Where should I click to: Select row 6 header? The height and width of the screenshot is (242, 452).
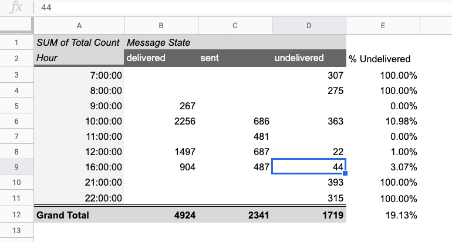(16, 121)
